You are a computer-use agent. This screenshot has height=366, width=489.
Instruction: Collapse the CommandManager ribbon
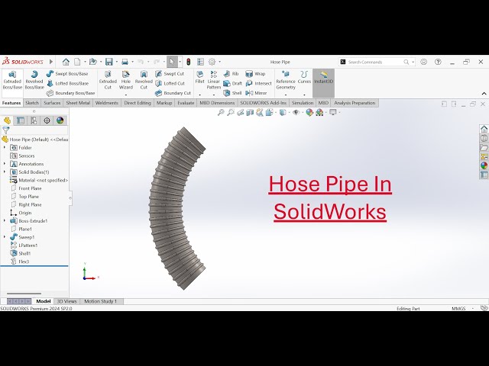[x=484, y=94]
